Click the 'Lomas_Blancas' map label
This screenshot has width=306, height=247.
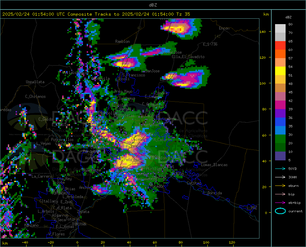coord(214,165)
